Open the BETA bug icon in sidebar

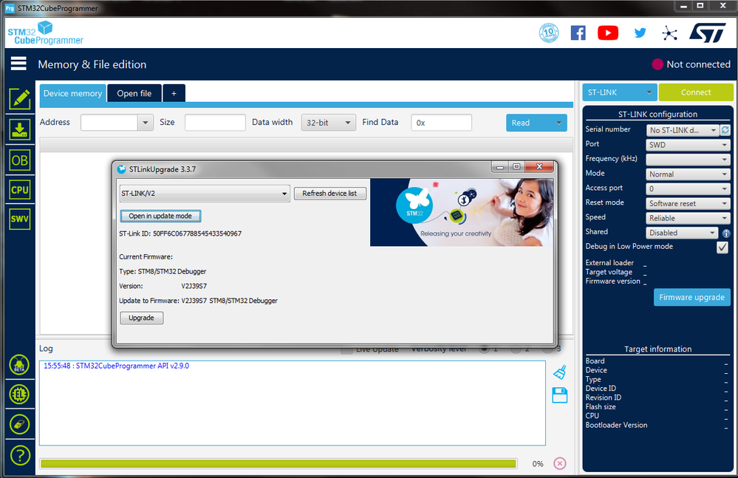pyautogui.click(x=19, y=365)
